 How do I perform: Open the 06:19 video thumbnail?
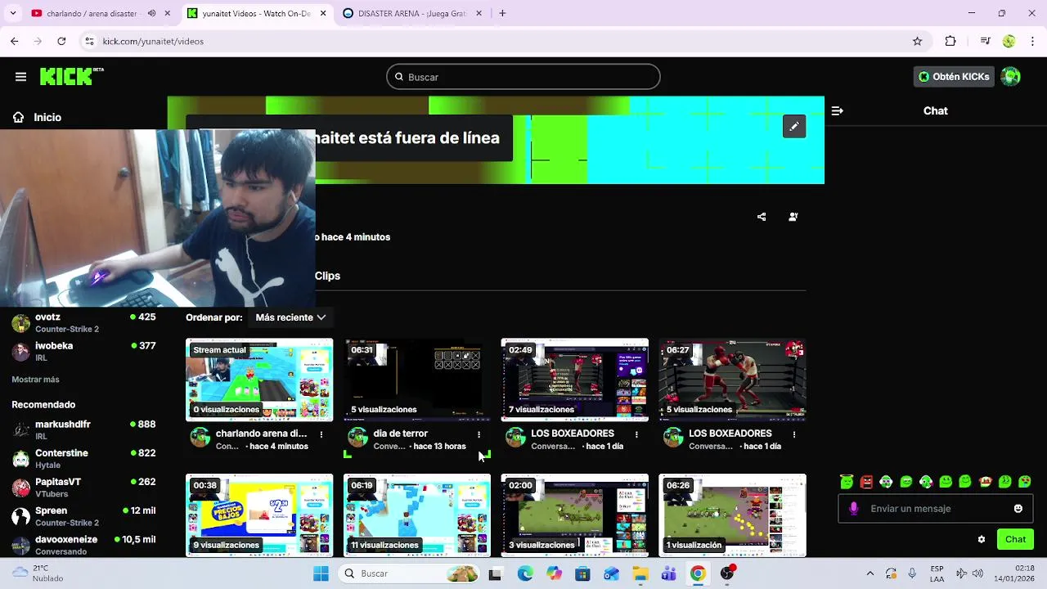[x=417, y=515]
